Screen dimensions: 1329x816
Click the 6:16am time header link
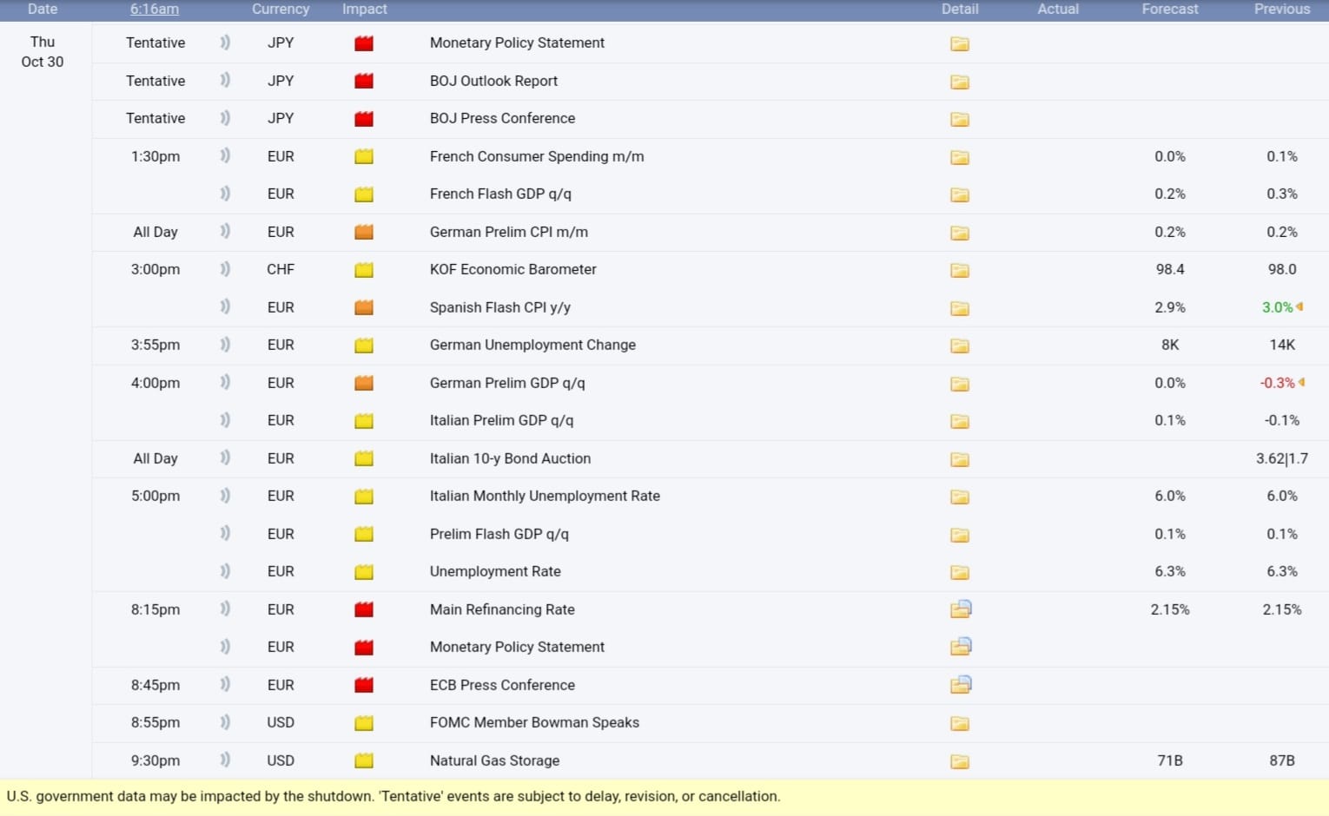[x=155, y=9]
